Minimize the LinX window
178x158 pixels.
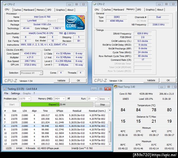pyautogui.click(x=94, y=89)
